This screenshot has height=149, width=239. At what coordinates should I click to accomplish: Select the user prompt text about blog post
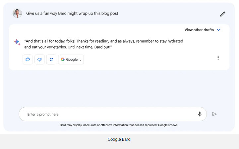(x=72, y=13)
